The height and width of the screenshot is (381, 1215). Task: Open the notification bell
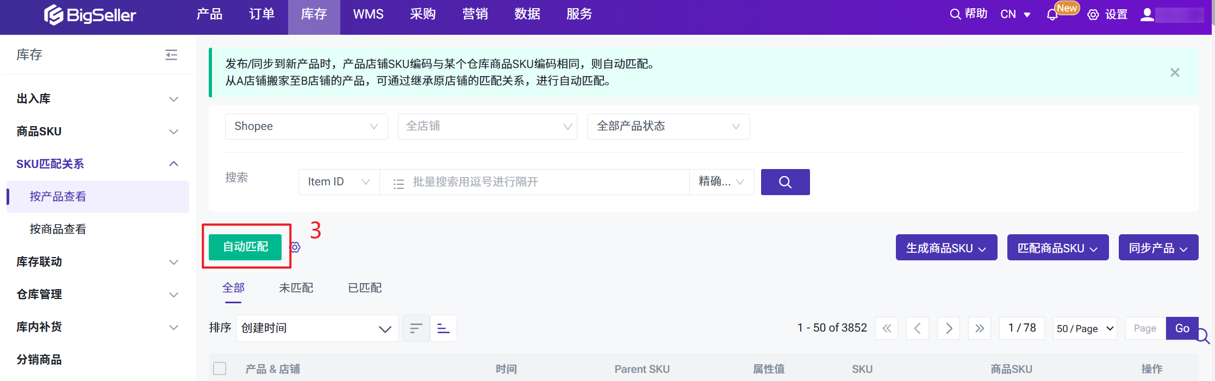[x=1052, y=15]
